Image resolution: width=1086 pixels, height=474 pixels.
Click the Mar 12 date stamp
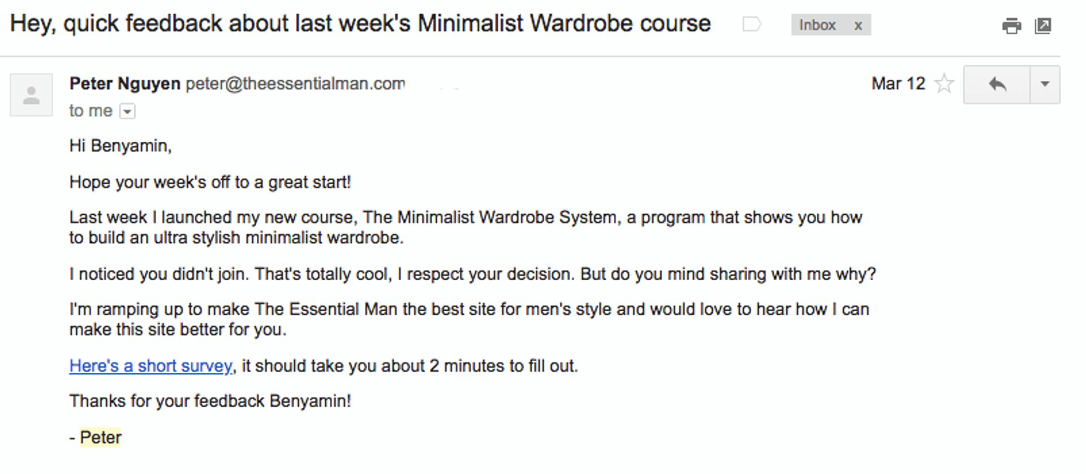[x=898, y=84]
